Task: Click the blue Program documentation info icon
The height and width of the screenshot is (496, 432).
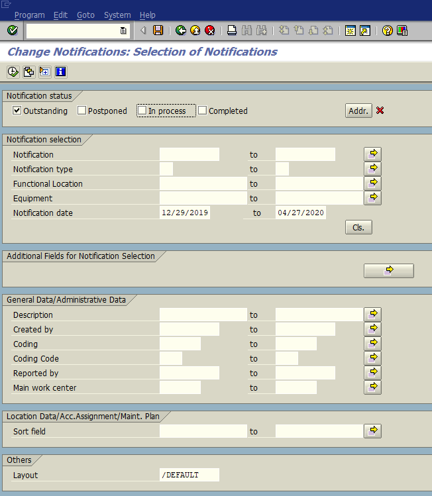Action: point(61,72)
